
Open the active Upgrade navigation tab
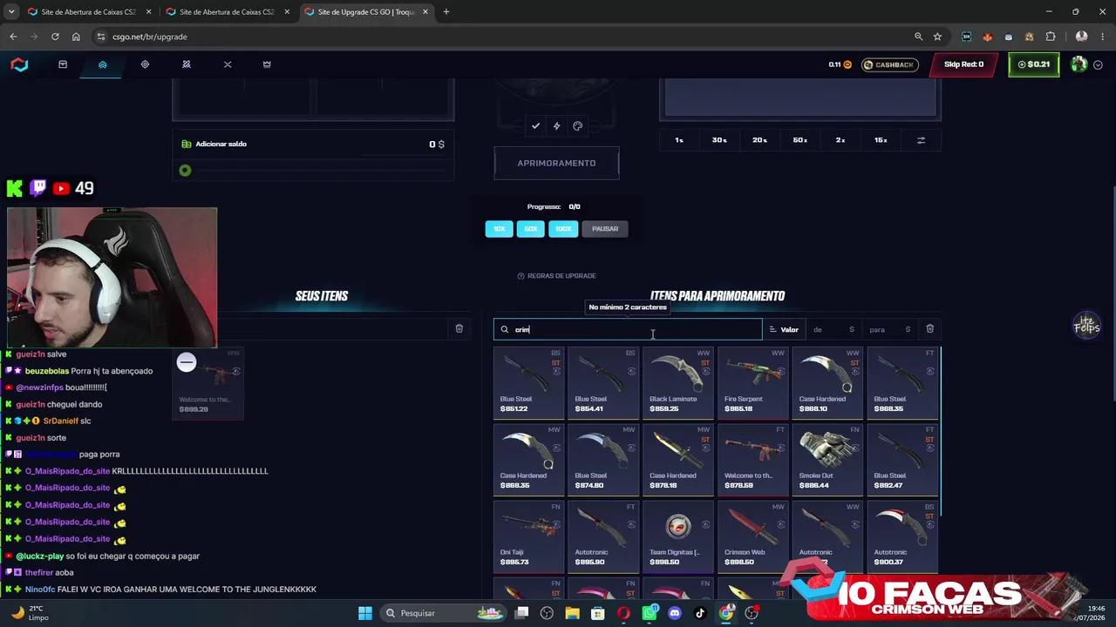(102, 64)
